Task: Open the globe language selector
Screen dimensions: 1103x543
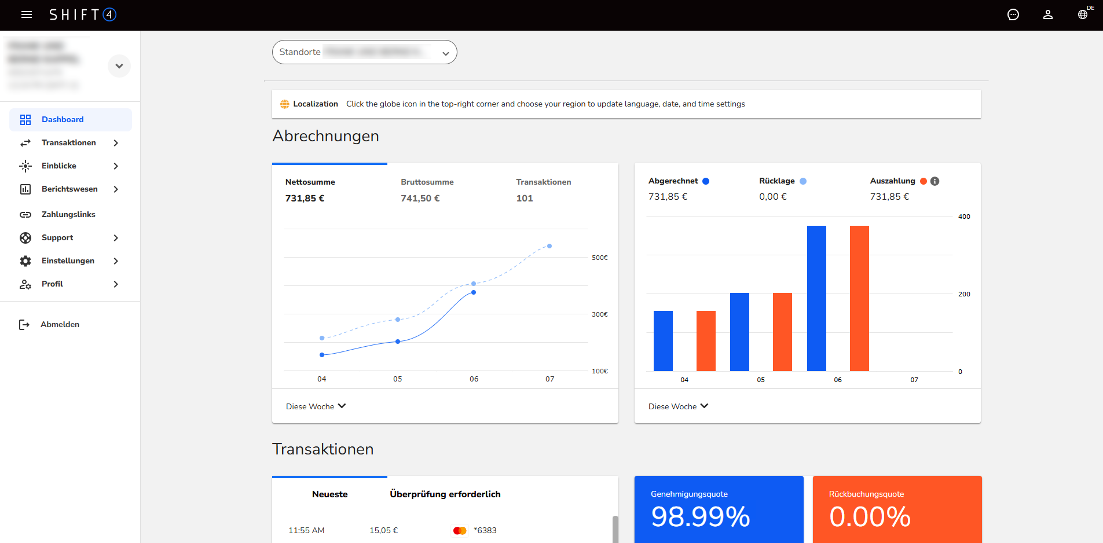Action: pos(1083,14)
